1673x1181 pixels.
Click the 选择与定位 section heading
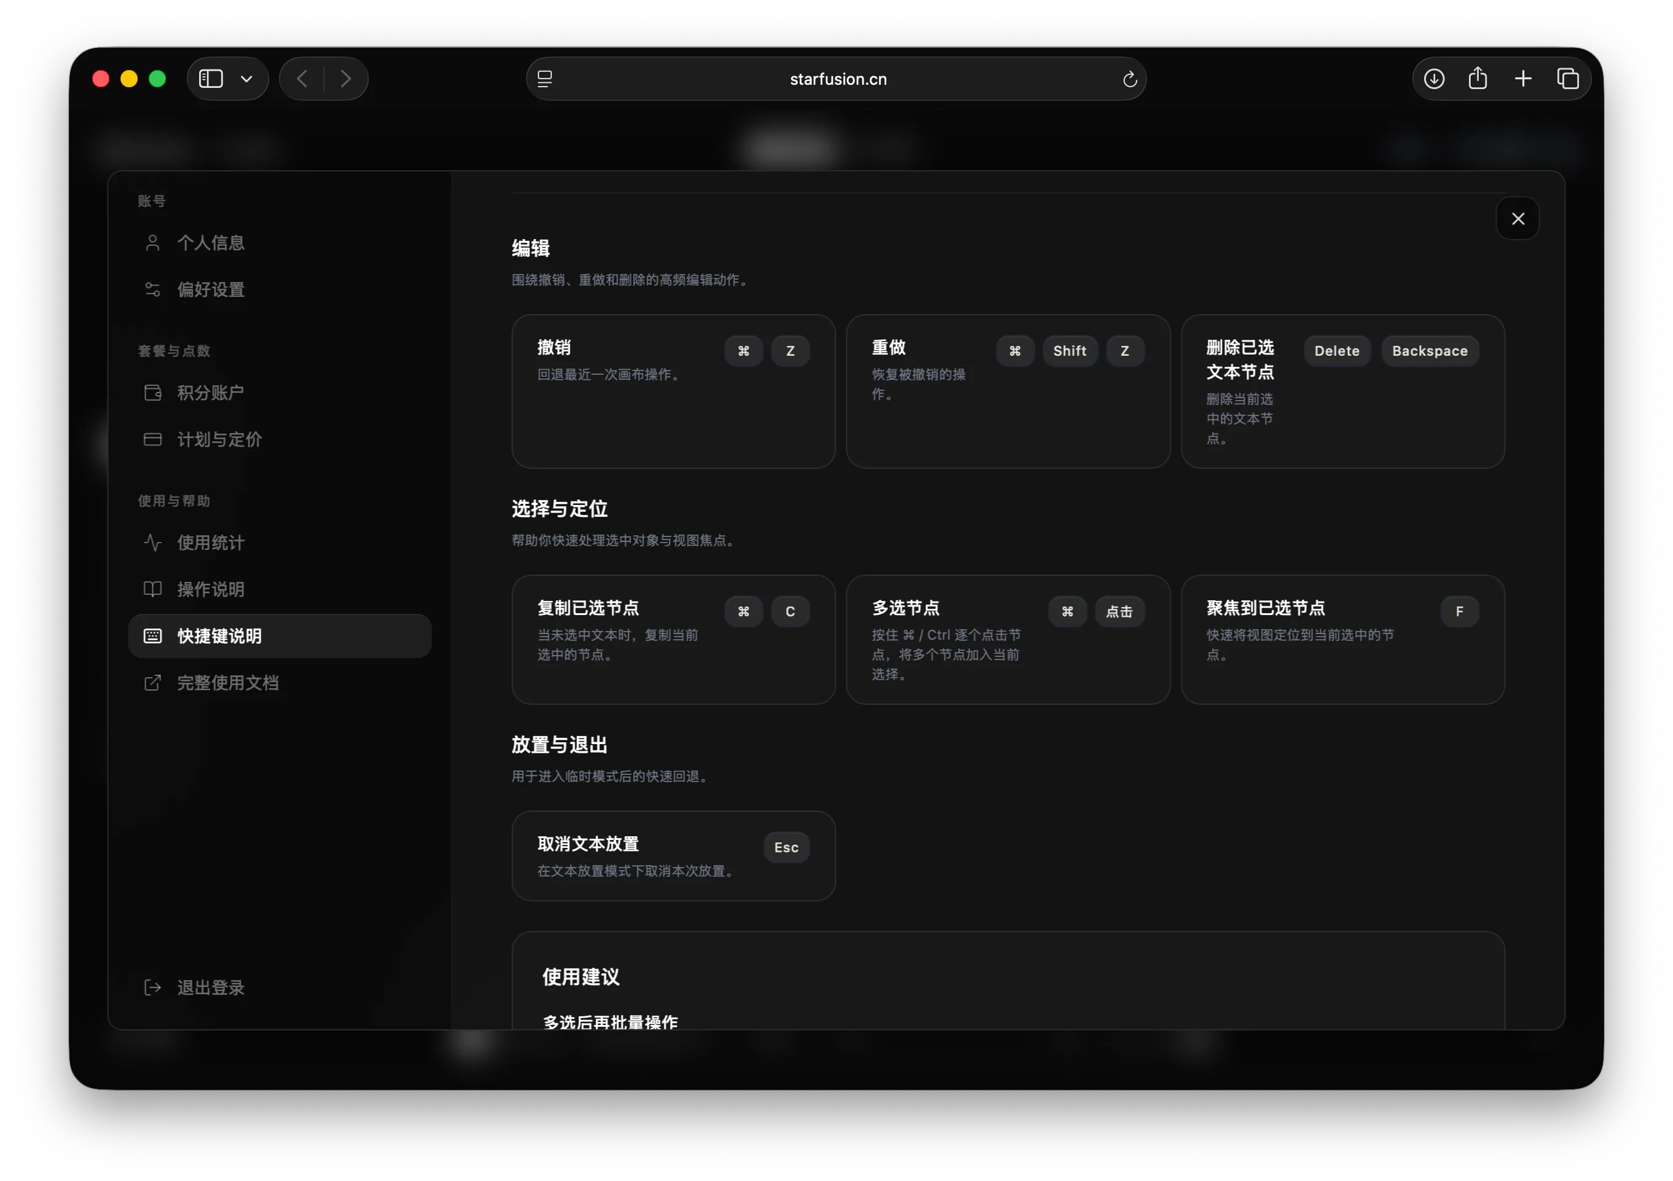point(559,509)
